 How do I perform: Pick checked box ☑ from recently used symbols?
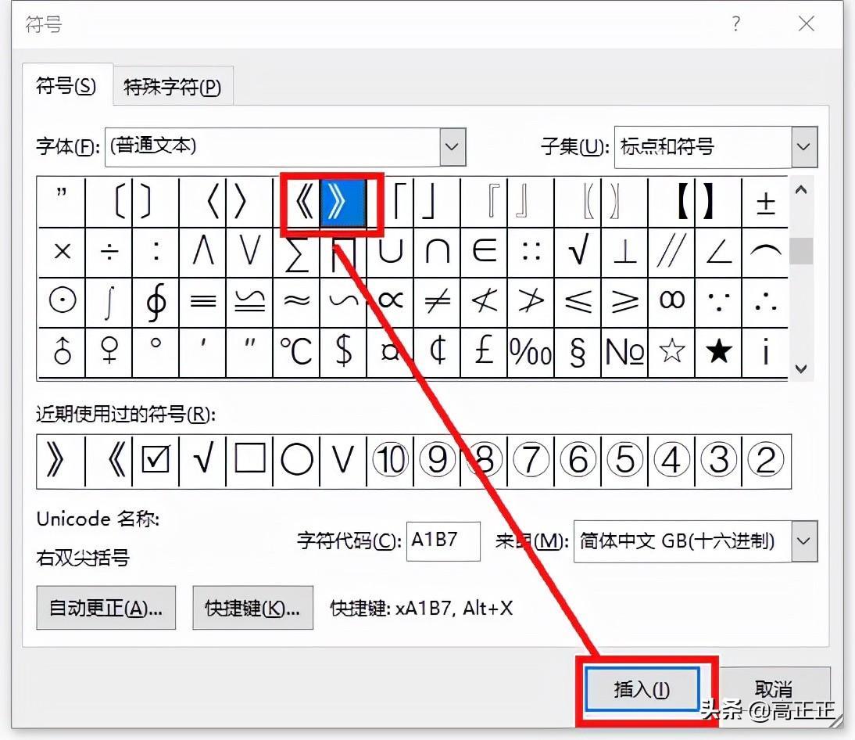click(x=156, y=461)
